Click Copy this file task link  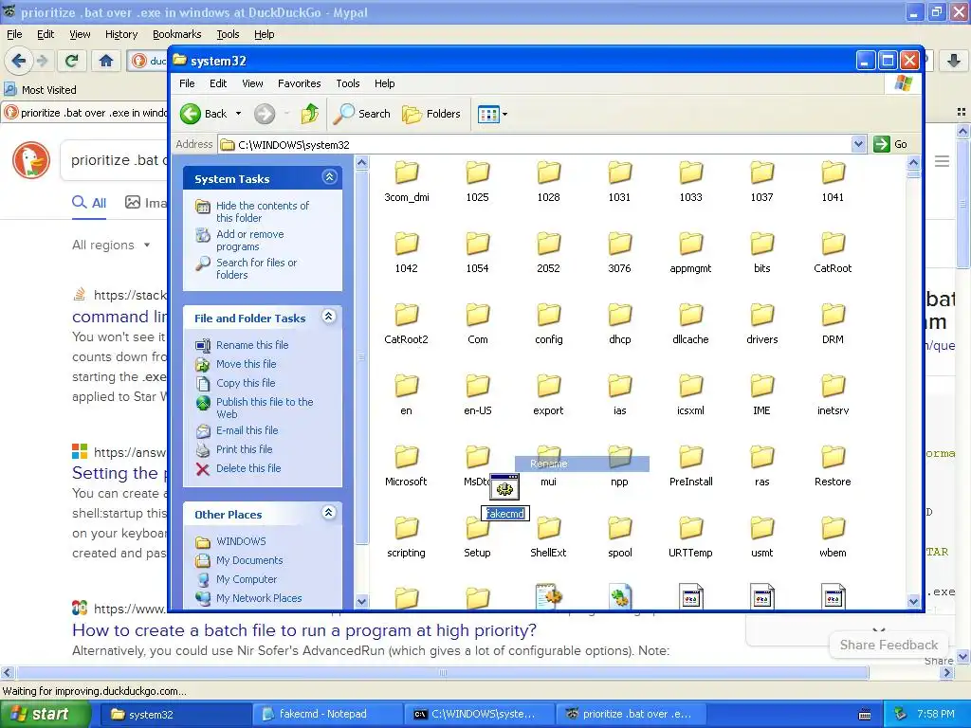tap(246, 383)
